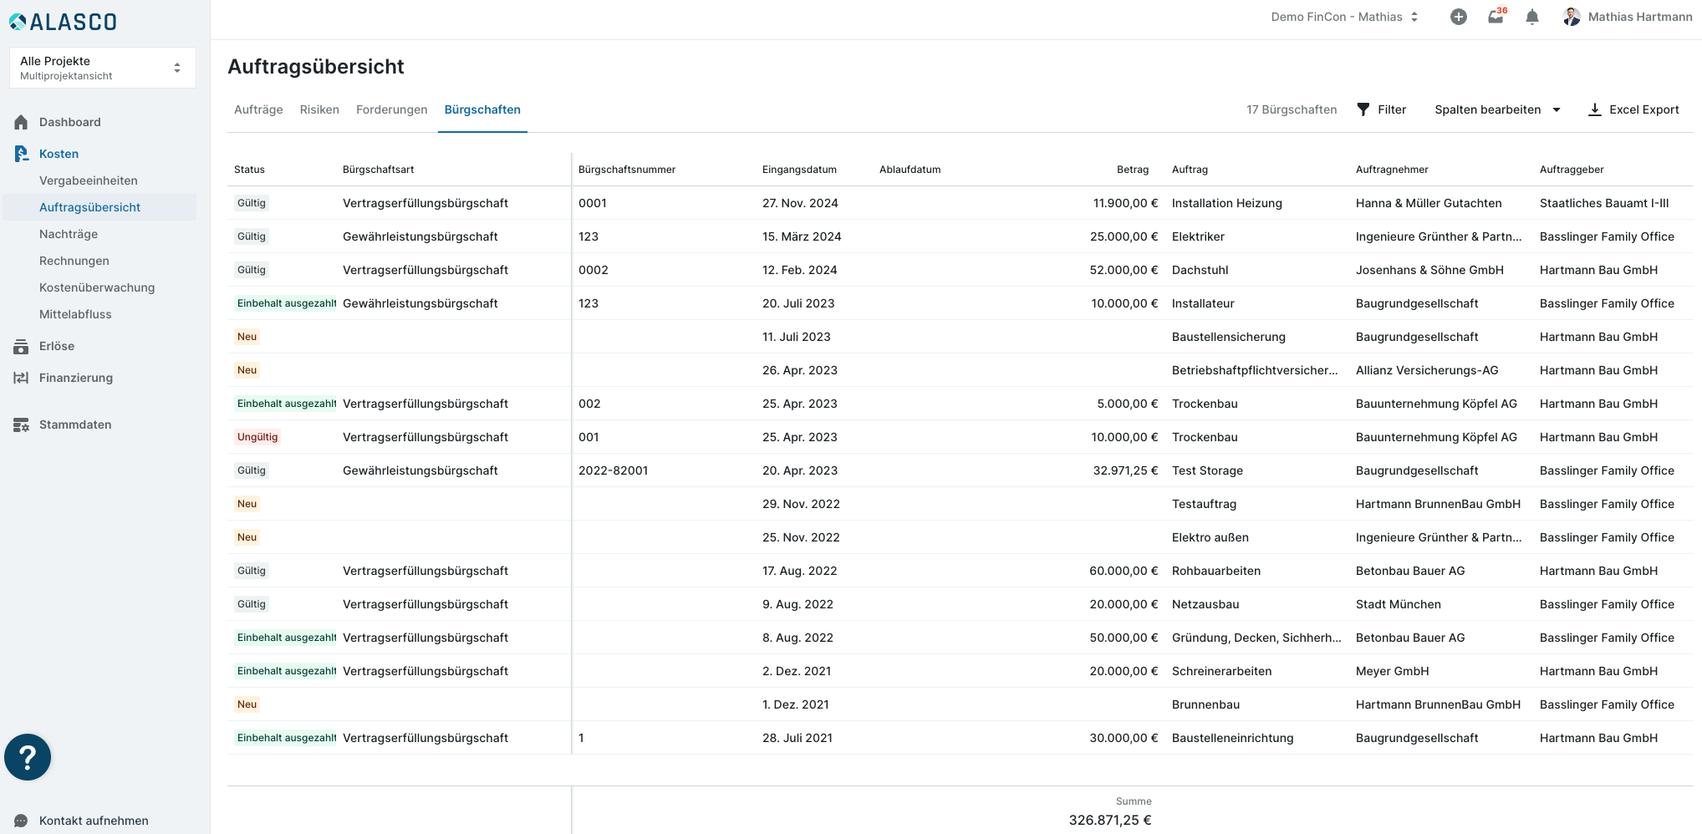Click the Finanzierung icon in sidebar
This screenshot has width=1702, height=834.
coord(22,378)
